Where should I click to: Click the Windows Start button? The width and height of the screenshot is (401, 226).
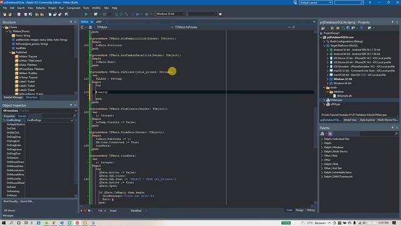point(4,223)
